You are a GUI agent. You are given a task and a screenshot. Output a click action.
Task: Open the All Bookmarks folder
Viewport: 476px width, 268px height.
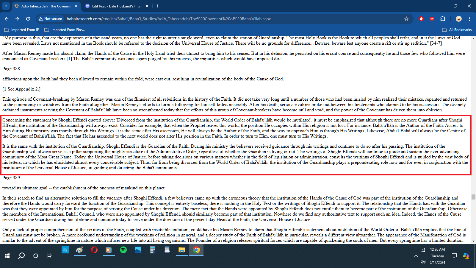(x=457, y=30)
